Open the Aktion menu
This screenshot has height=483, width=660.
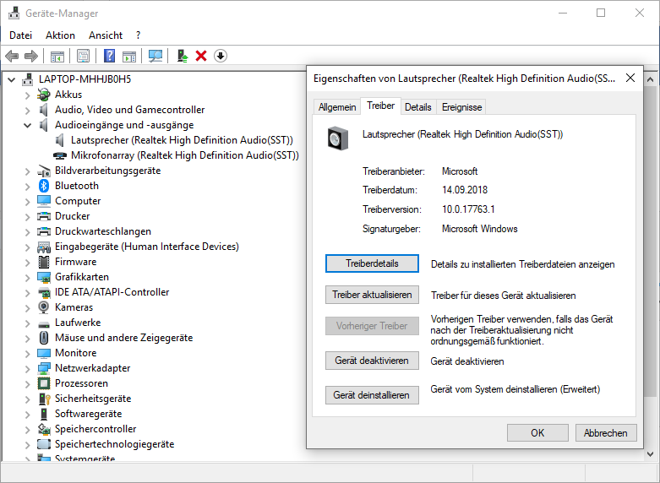click(60, 35)
